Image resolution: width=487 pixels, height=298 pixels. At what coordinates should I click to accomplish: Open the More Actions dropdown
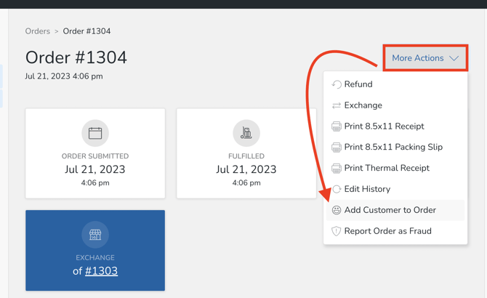pos(424,58)
